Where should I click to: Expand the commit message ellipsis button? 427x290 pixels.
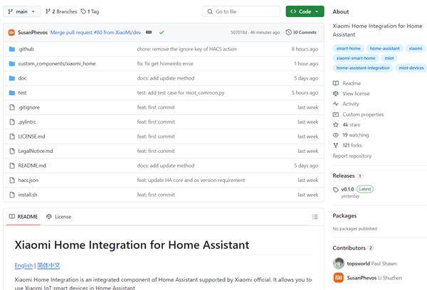149,33
